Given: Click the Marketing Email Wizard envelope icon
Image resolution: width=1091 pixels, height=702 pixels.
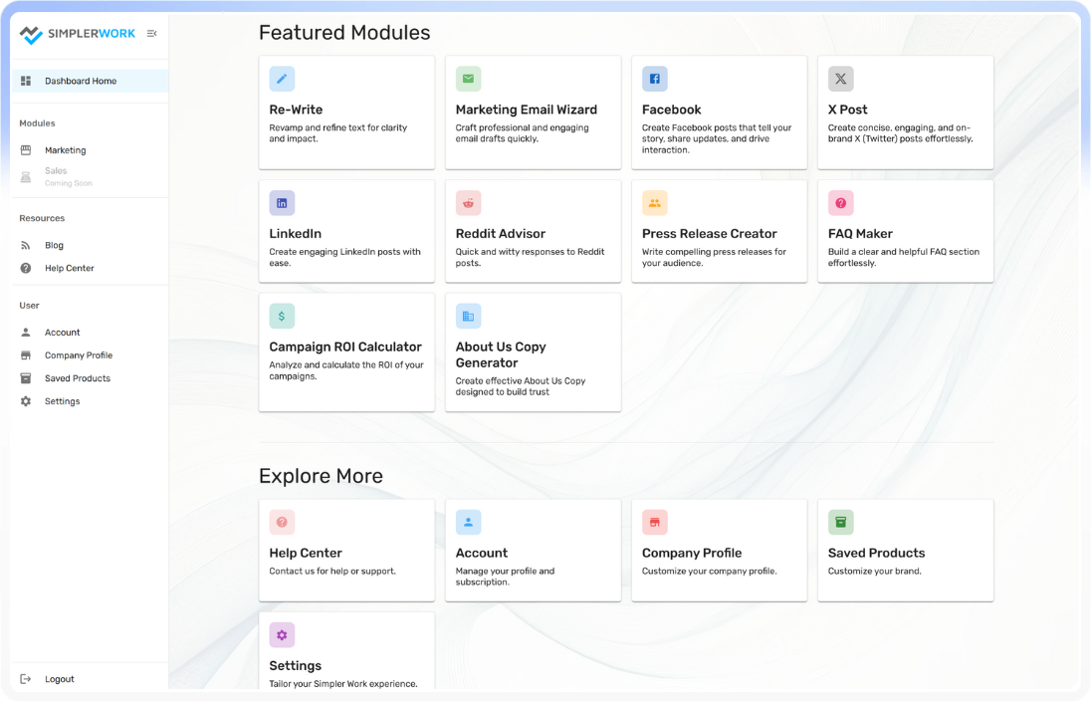Looking at the screenshot, I should (x=468, y=79).
